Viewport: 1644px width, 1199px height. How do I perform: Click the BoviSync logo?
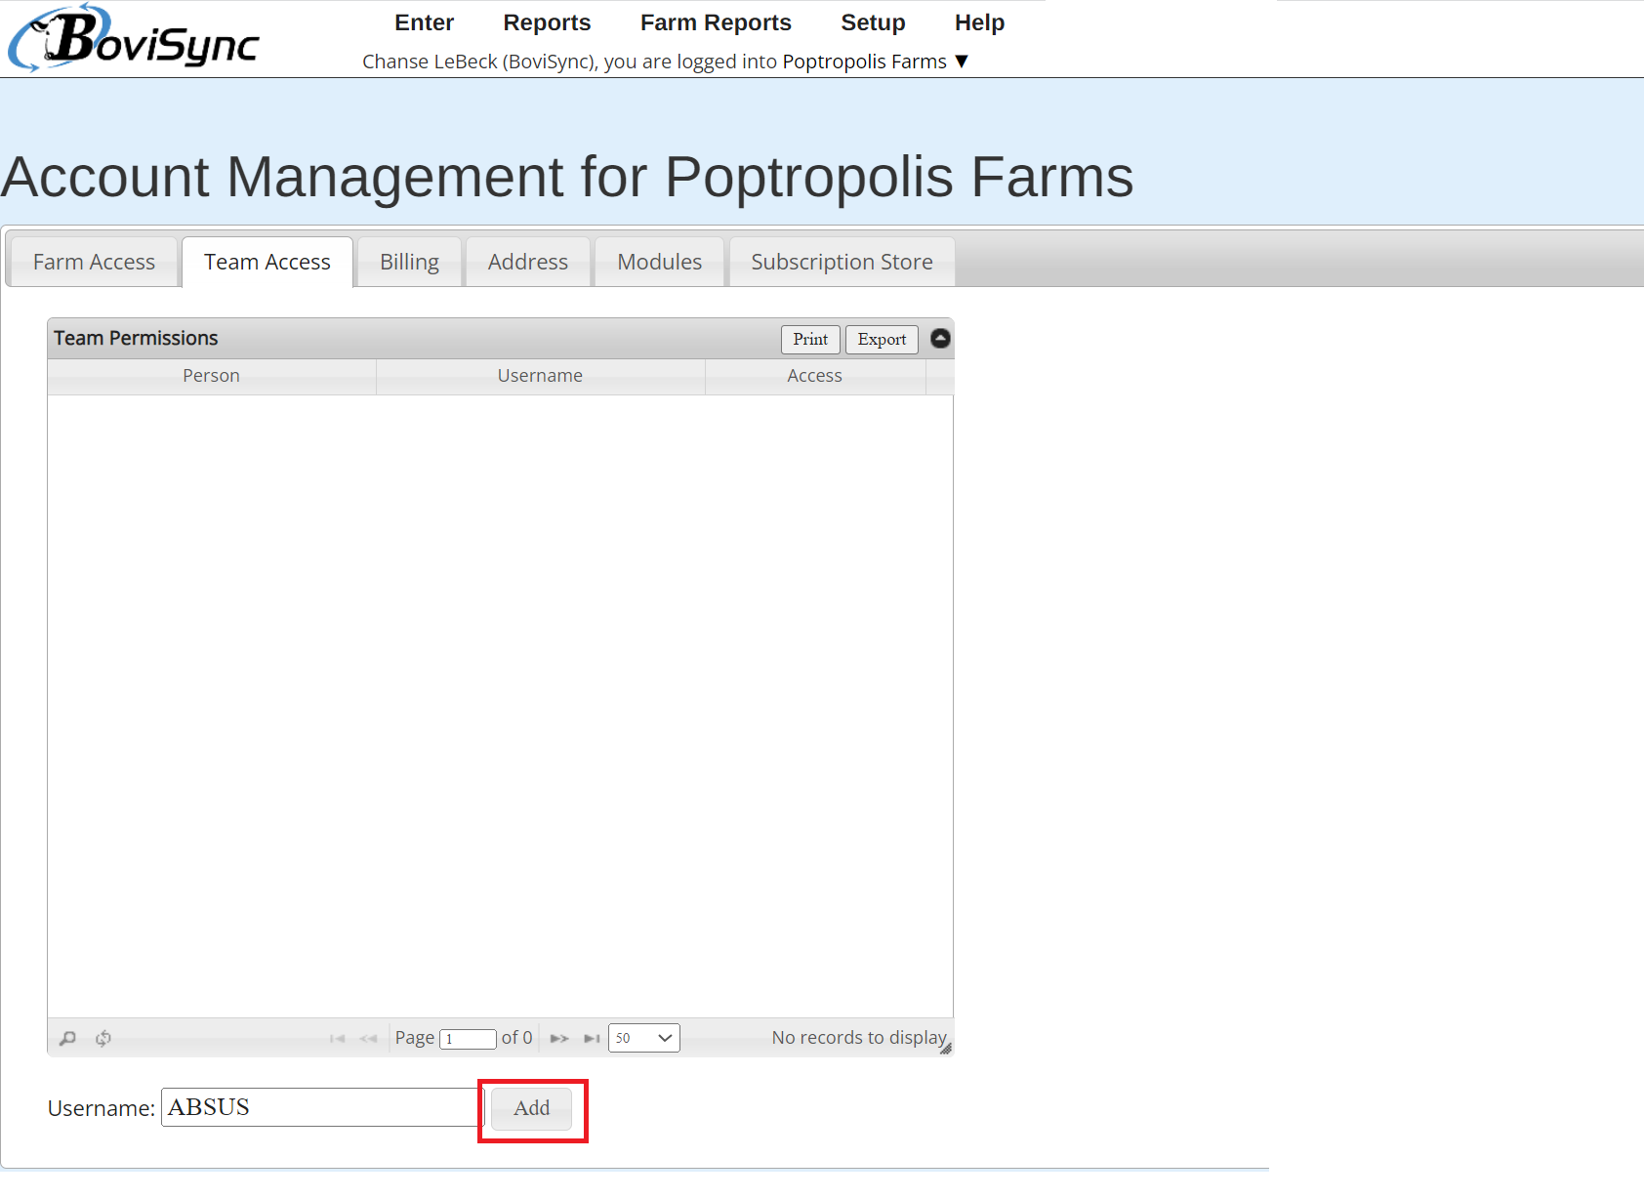pos(135,39)
